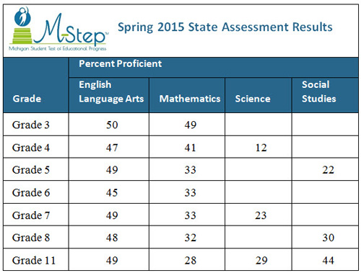The width and height of the screenshot is (361, 273).
Task: Click the figure icon atop the logo
Action: (22, 17)
